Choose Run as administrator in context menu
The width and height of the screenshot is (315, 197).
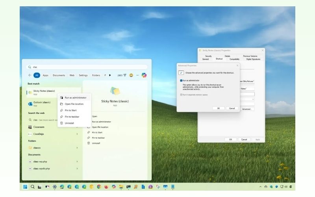point(74,98)
